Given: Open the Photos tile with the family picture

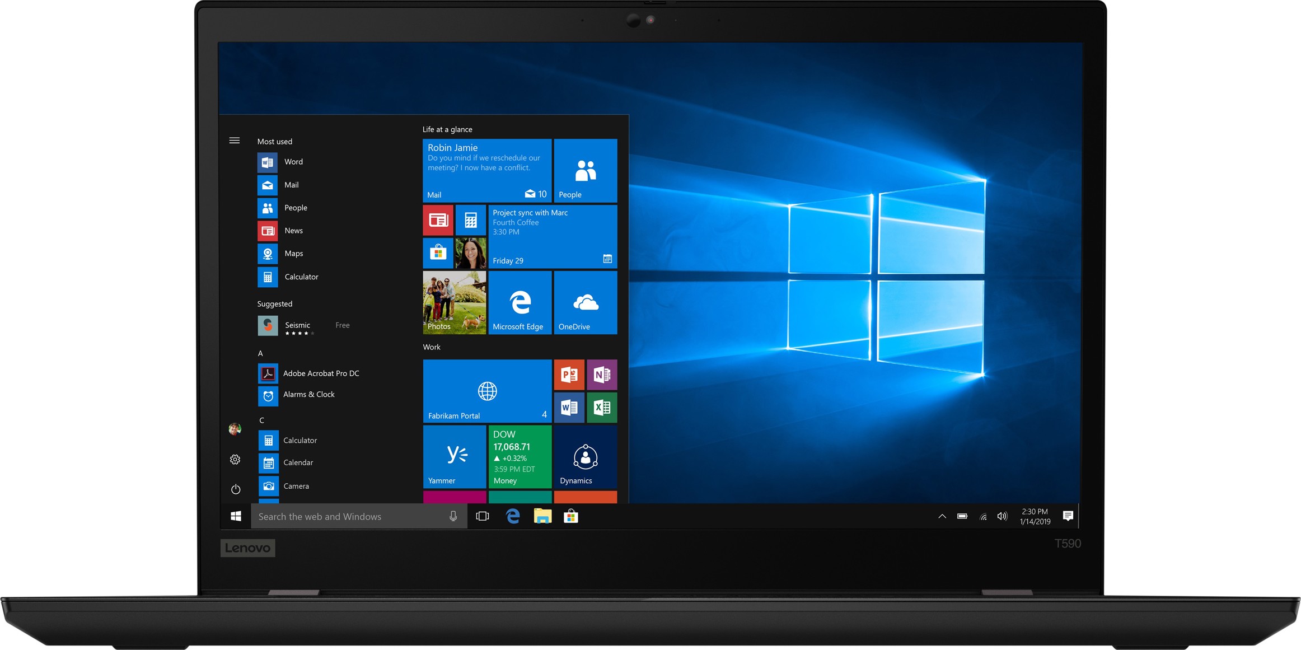Looking at the screenshot, I should tap(454, 303).
